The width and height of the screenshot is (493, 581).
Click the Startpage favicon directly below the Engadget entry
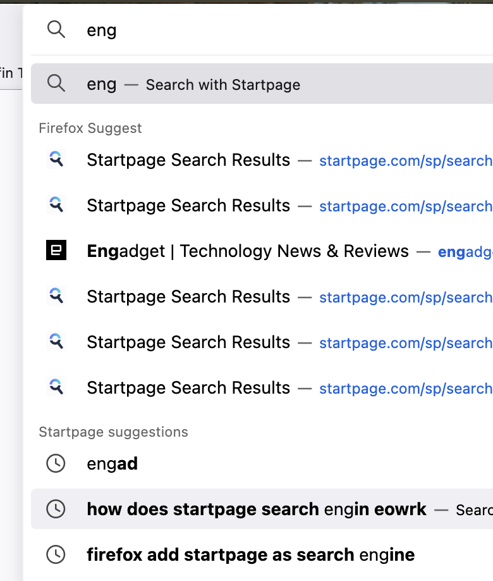(56, 296)
